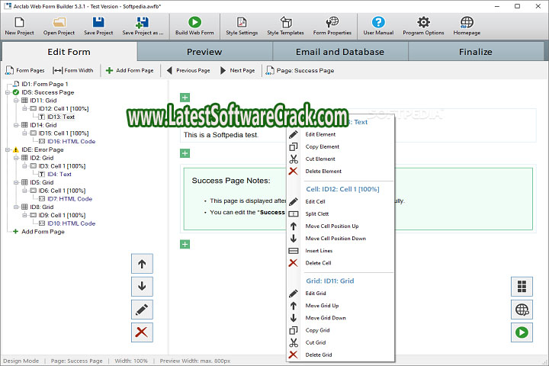Collapse the ID8: Grid tree node
This screenshot has height=366, width=549.
point(16,207)
